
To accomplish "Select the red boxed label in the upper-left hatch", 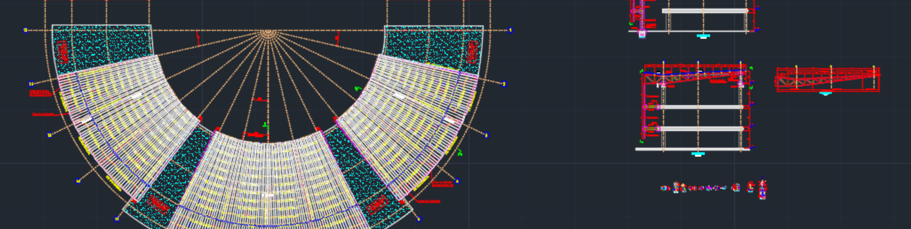I will coord(63,52).
